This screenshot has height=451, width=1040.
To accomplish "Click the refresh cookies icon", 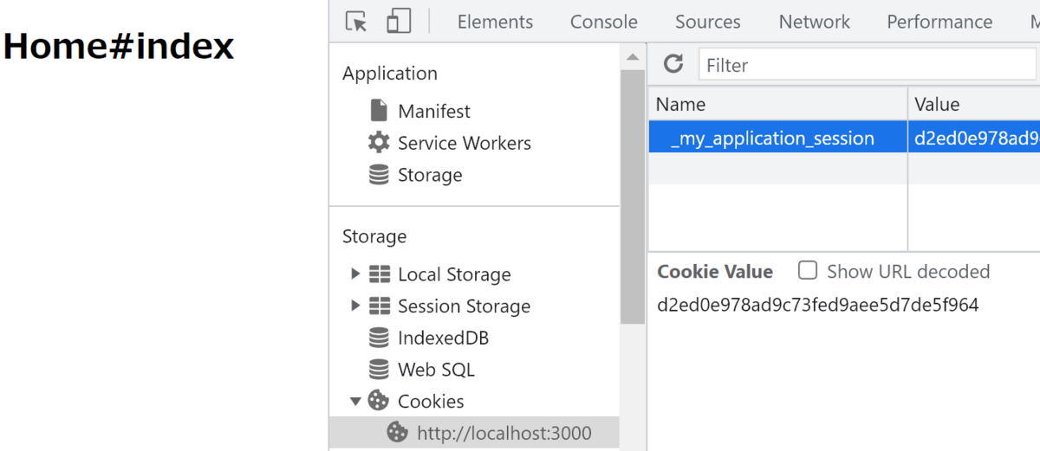I will click(x=673, y=64).
